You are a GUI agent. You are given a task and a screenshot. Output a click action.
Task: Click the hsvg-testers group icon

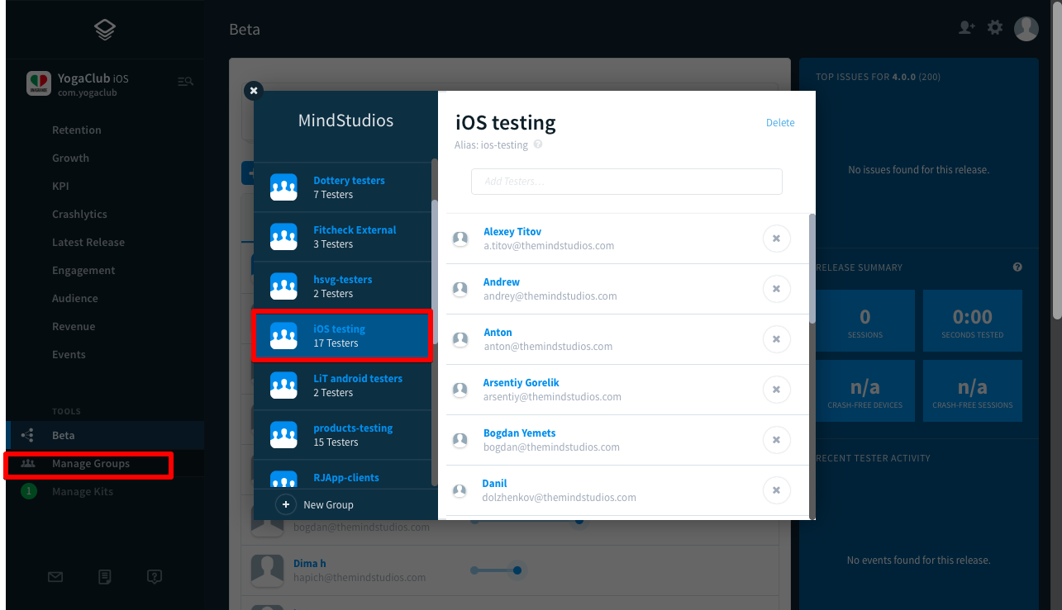tap(283, 286)
